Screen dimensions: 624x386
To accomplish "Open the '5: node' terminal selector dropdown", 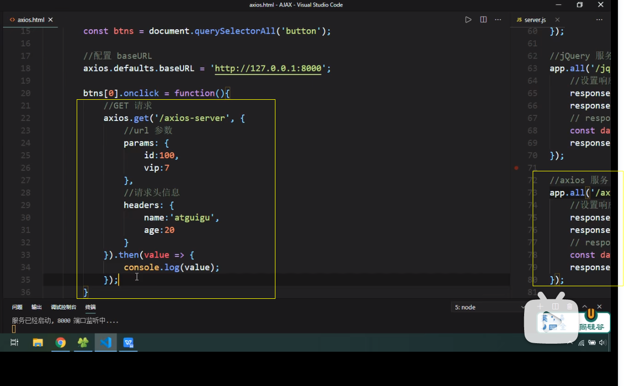I will coord(489,307).
